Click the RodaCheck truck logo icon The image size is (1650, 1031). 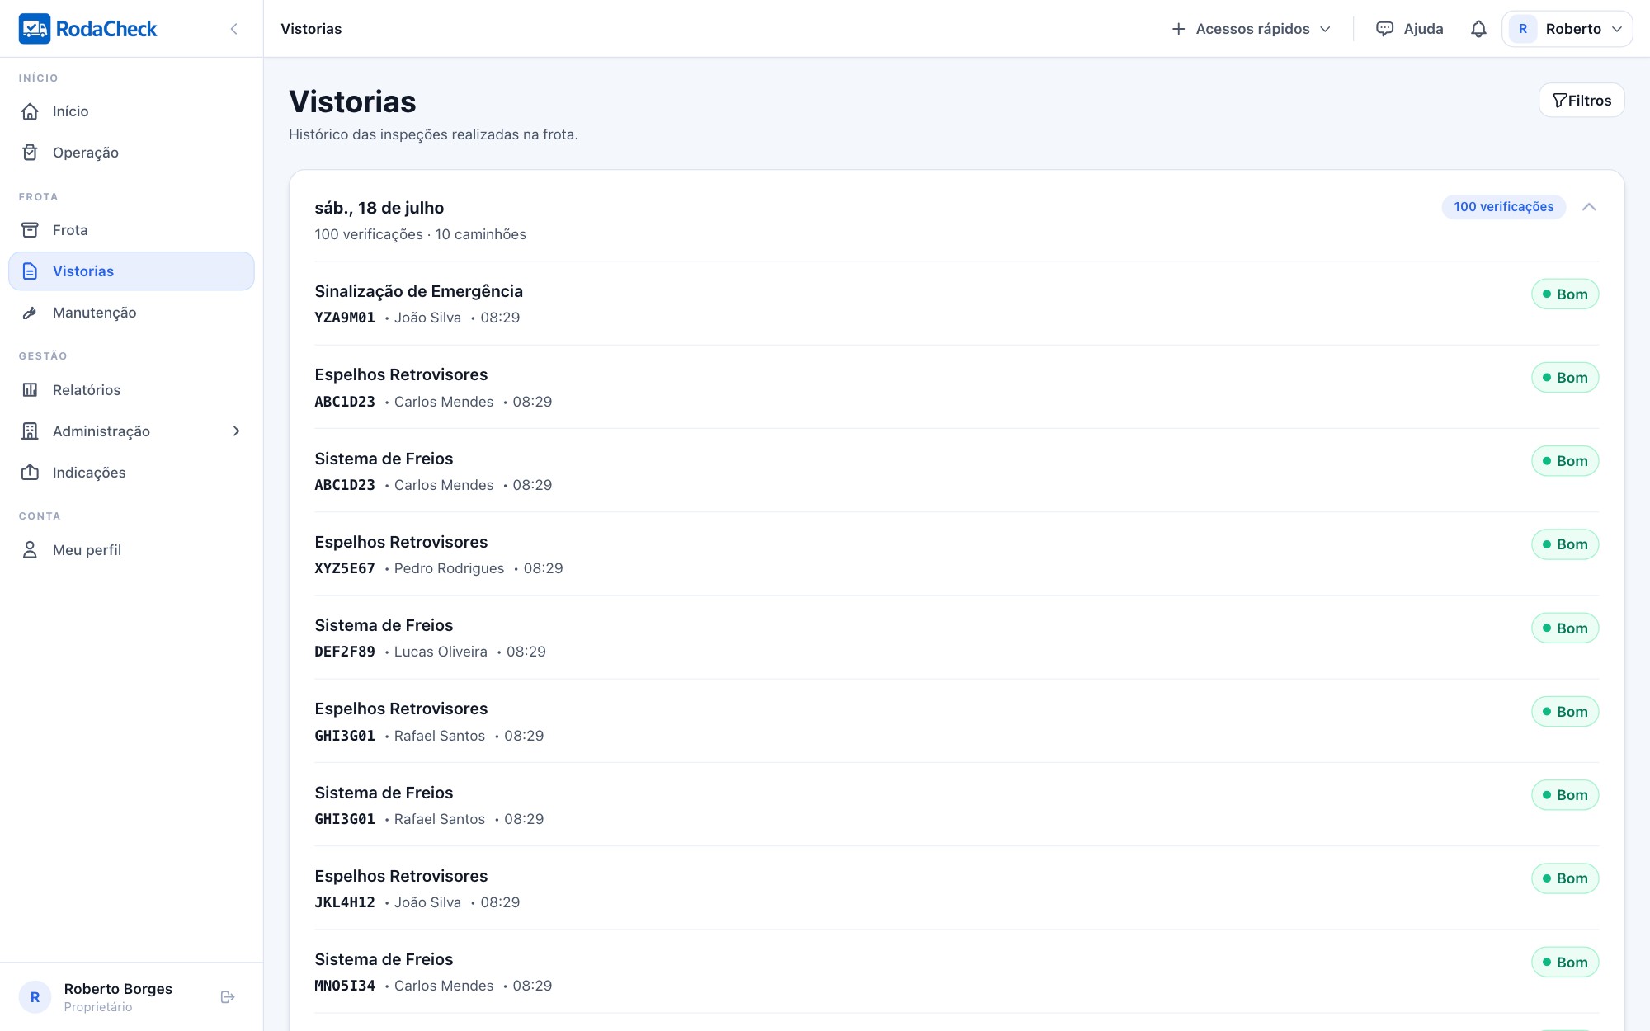[x=35, y=29]
